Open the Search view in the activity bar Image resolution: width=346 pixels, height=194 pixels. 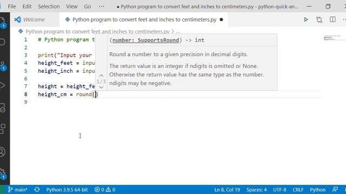click(2, 42)
